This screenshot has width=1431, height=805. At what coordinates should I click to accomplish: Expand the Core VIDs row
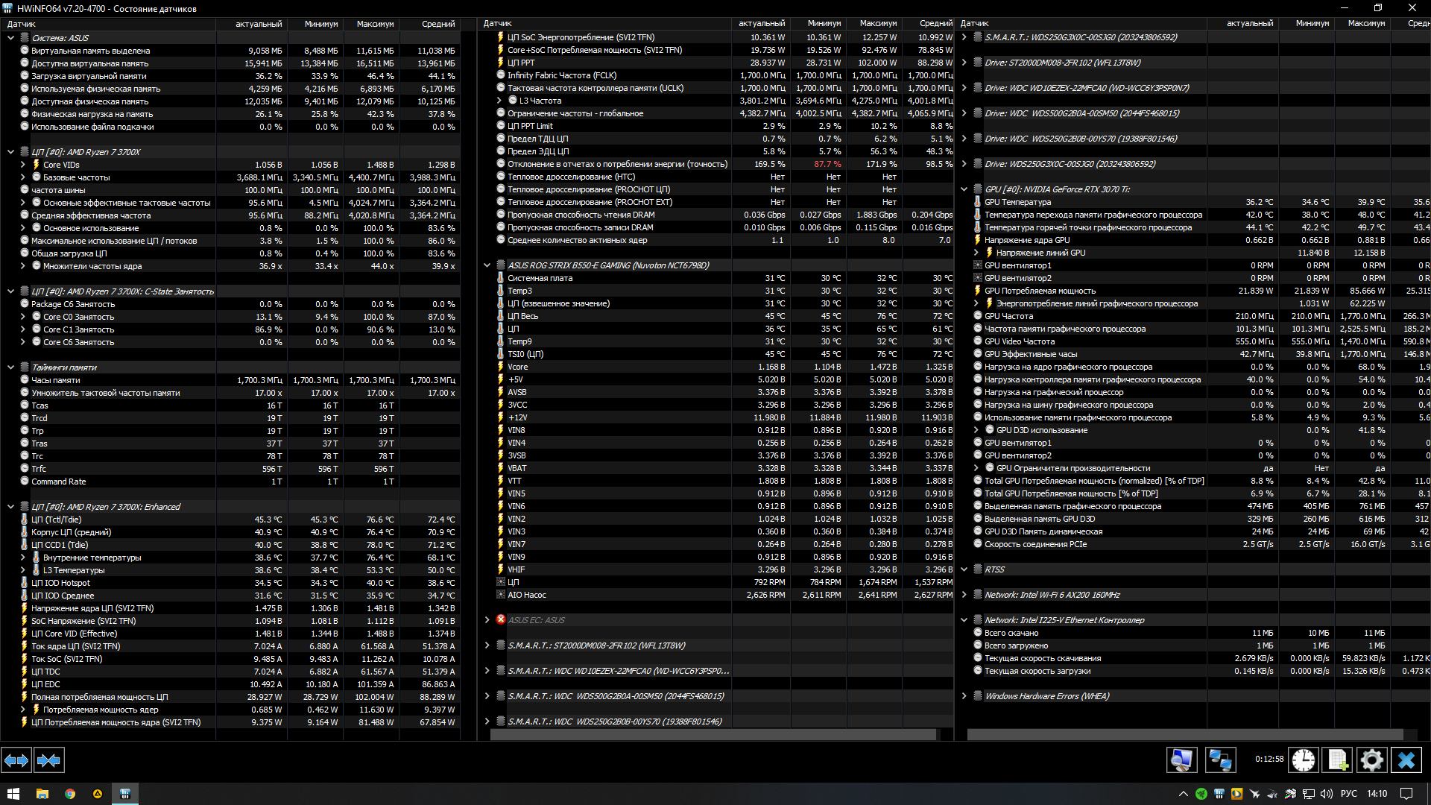22,165
